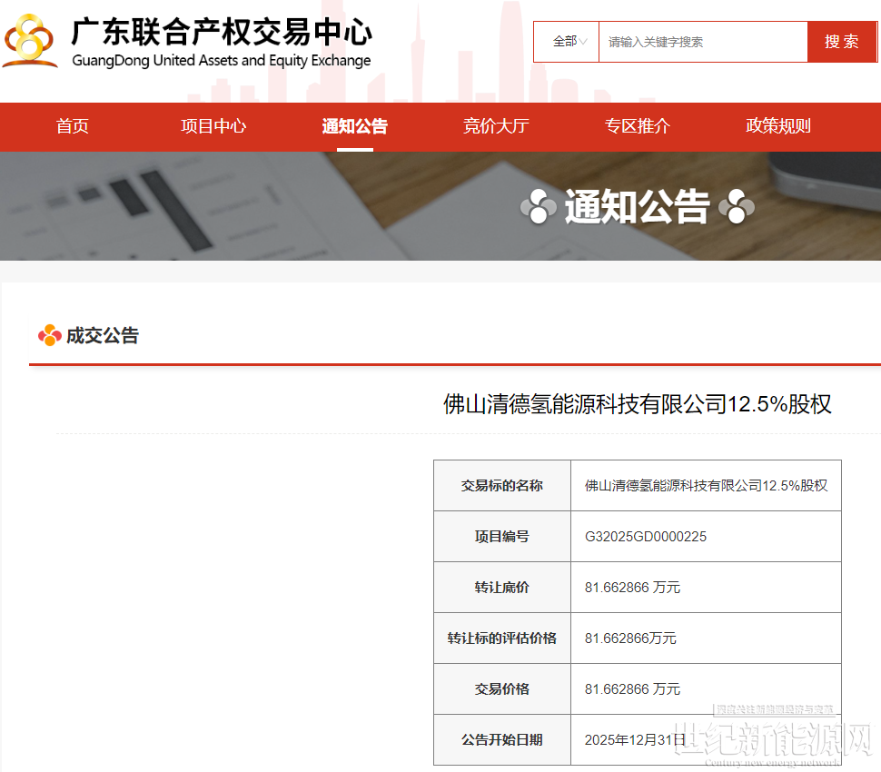Click the 广东联合产权交易中心 site title
The height and width of the screenshot is (772, 881).
click(x=222, y=33)
